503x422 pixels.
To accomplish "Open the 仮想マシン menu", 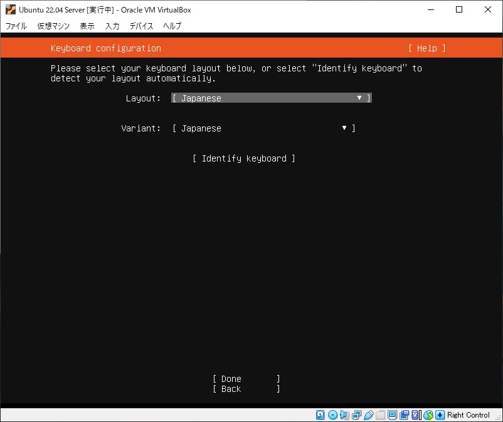I will (53, 26).
